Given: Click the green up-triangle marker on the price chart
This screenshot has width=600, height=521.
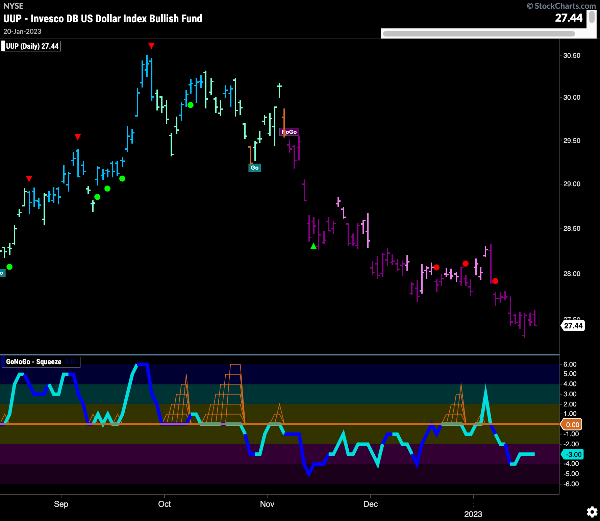Looking at the screenshot, I should click(x=314, y=246).
